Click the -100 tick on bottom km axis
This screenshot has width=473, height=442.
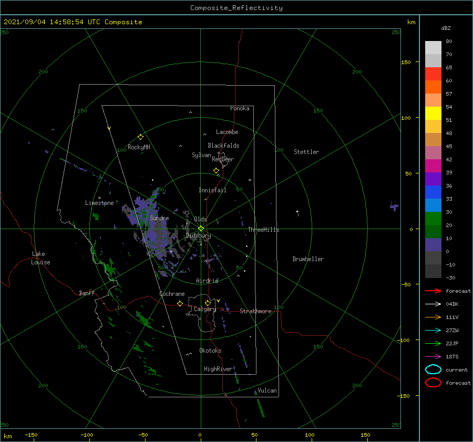point(87,435)
